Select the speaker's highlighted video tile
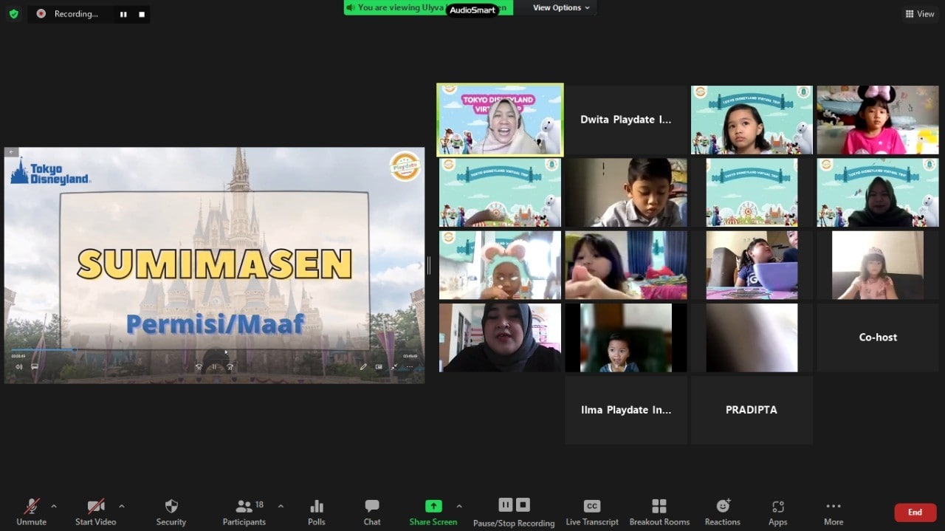Screen dimensions: 945x531 (x=501, y=120)
